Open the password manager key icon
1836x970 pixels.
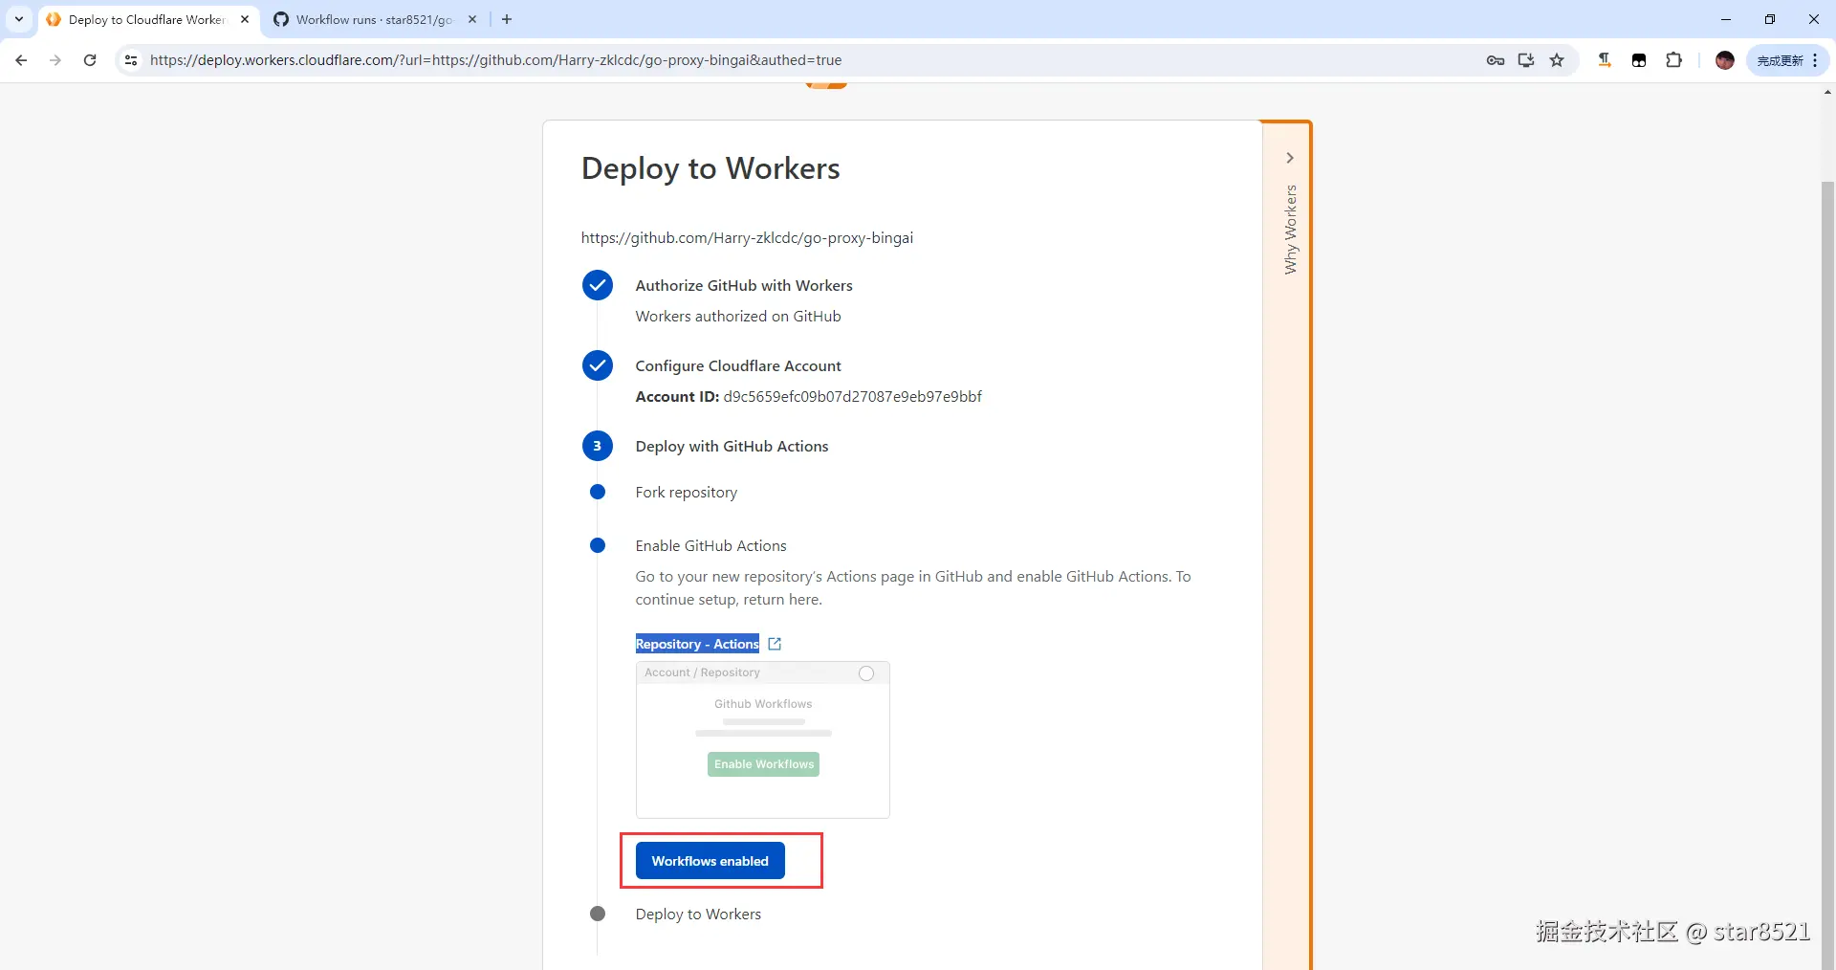(1496, 60)
